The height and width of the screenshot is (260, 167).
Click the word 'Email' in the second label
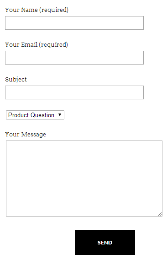[x=29, y=45]
